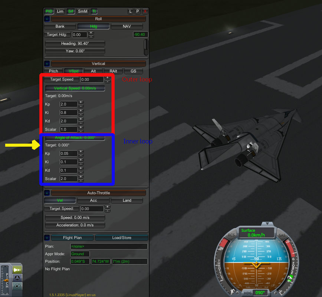Increase the Scalar 2.0 value
The image size is (322, 297).
(x=81, y=177)
